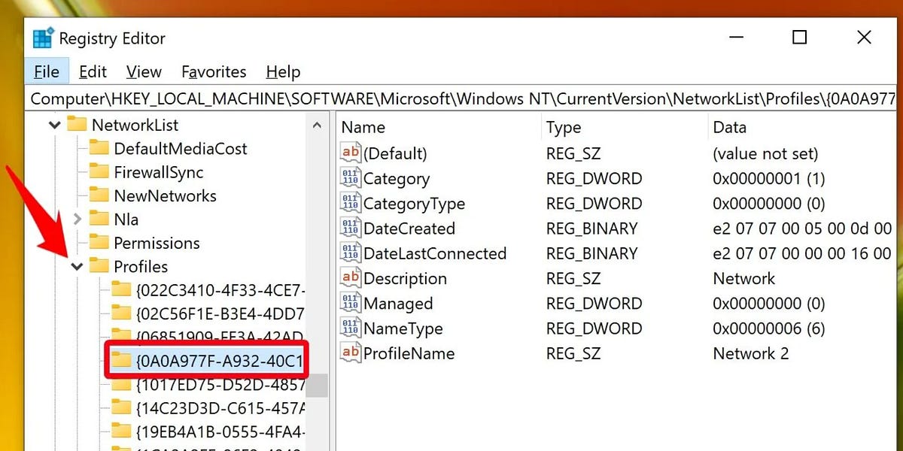Open the File menu
The height and width of the screenshot is (451, 903).
[x=47, y=72]
